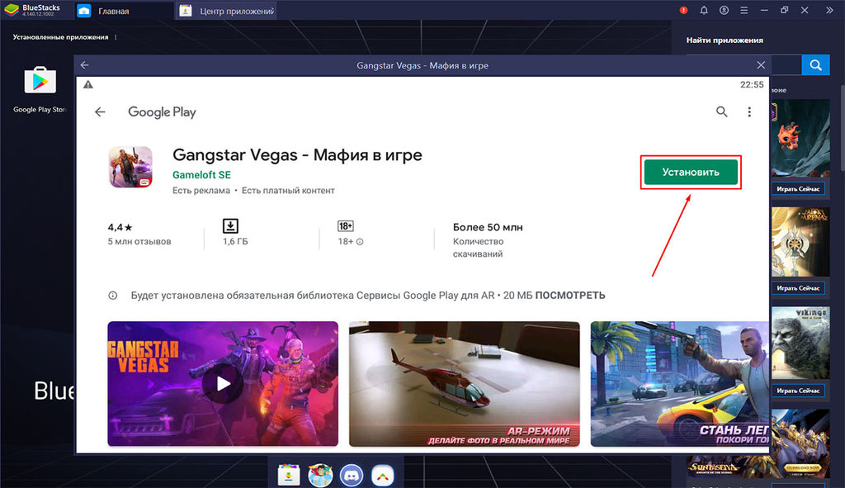This screenshot has height=488, width=845.
Task: Open the app center icon in dock
Action: point(289,476)
